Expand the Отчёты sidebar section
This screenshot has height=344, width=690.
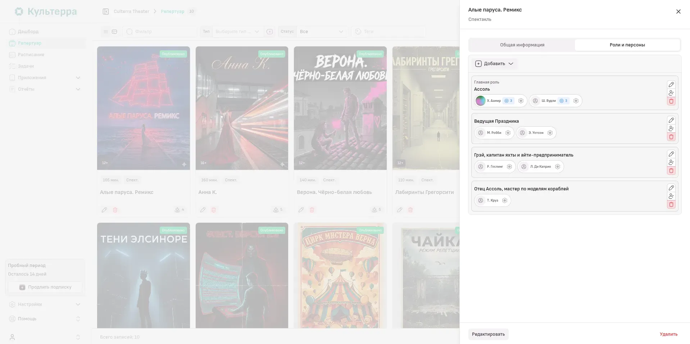click(45, 89)
